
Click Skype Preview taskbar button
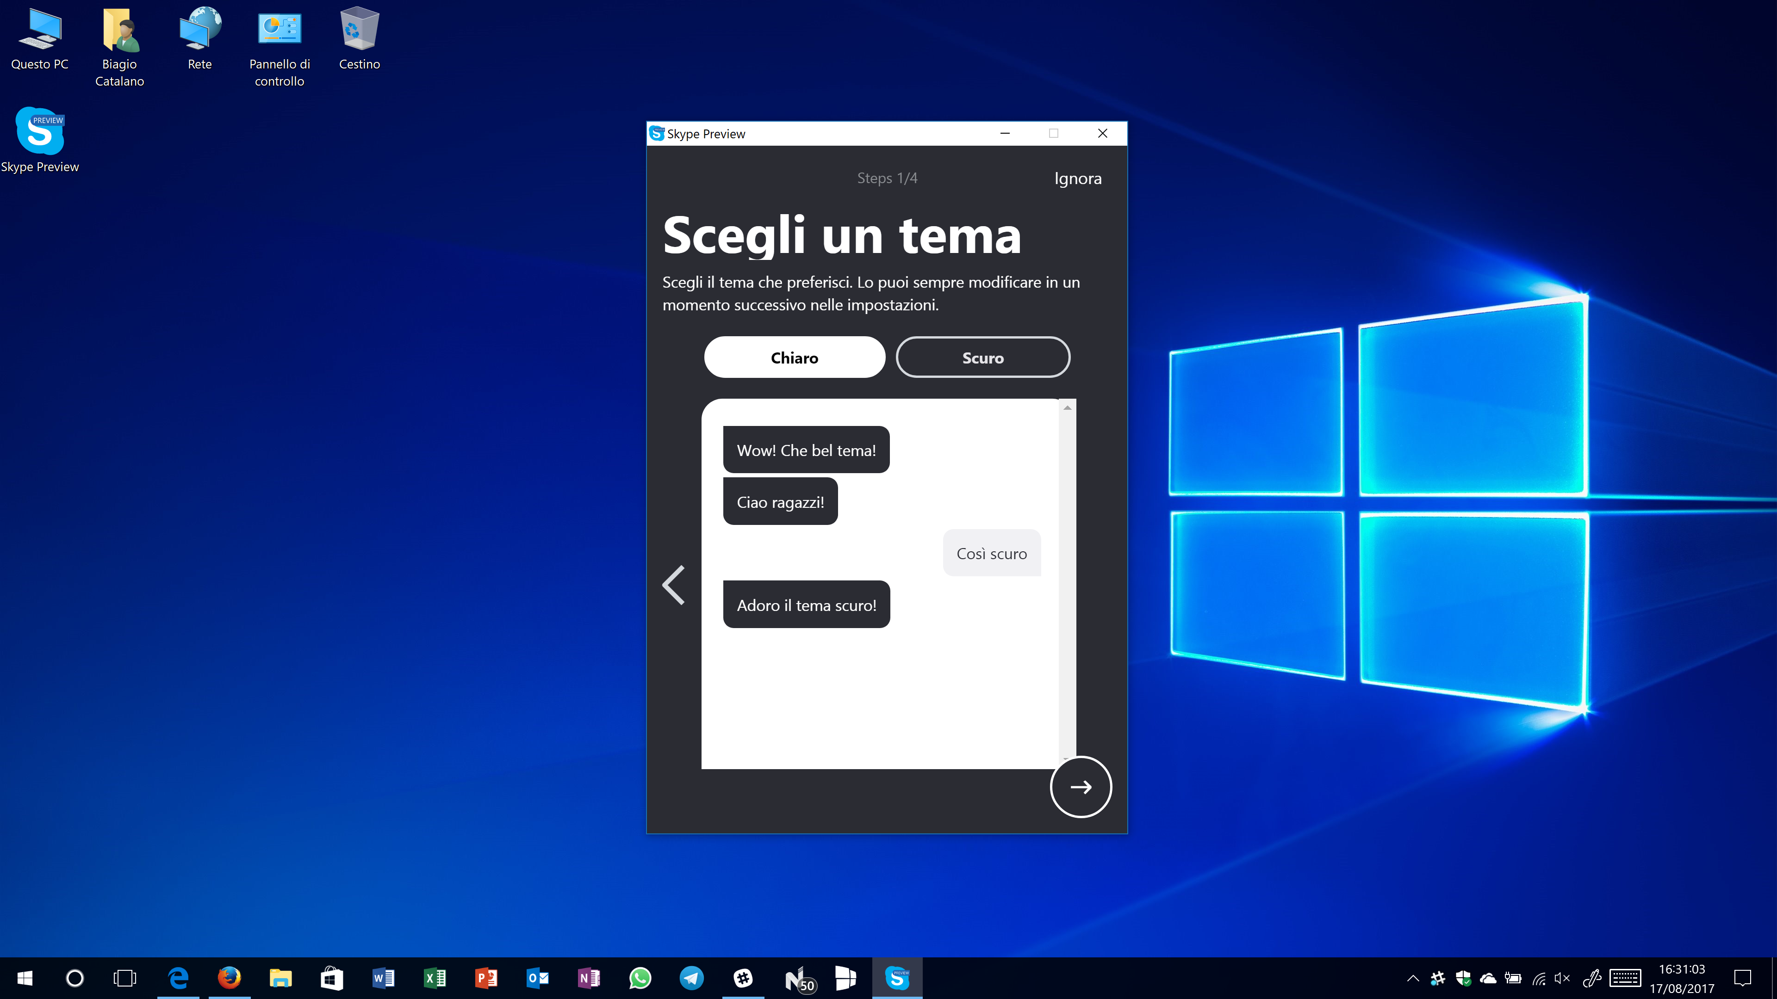click(x=897, y=978)
